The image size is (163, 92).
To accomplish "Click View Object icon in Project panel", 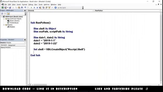I will click(5, 14).
